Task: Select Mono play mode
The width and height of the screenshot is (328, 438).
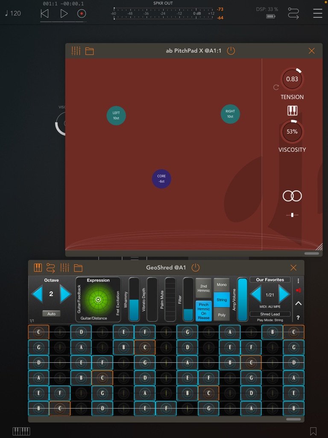Action: [222, 284]
